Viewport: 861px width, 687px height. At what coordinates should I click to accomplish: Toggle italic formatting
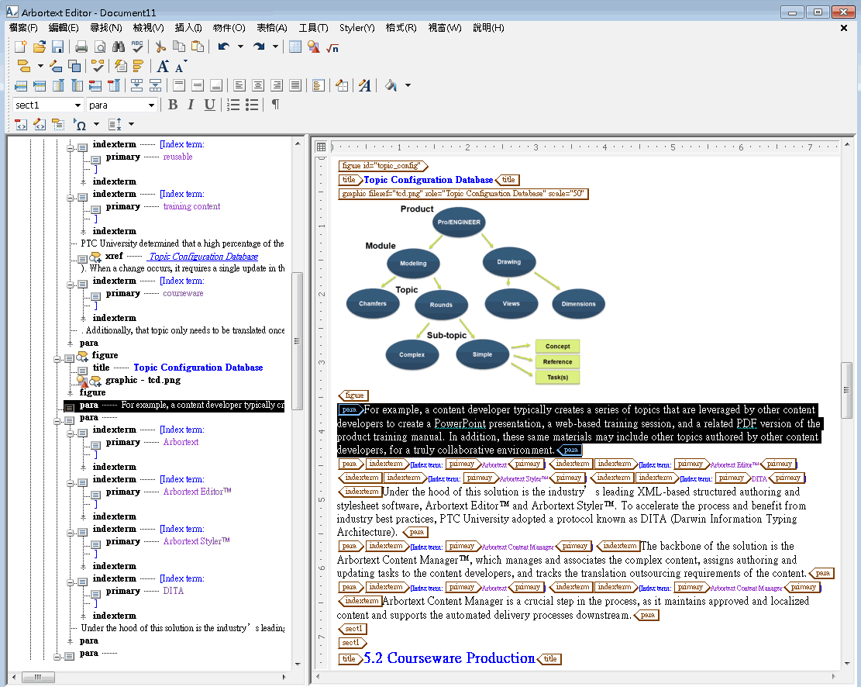click(191, 105)
